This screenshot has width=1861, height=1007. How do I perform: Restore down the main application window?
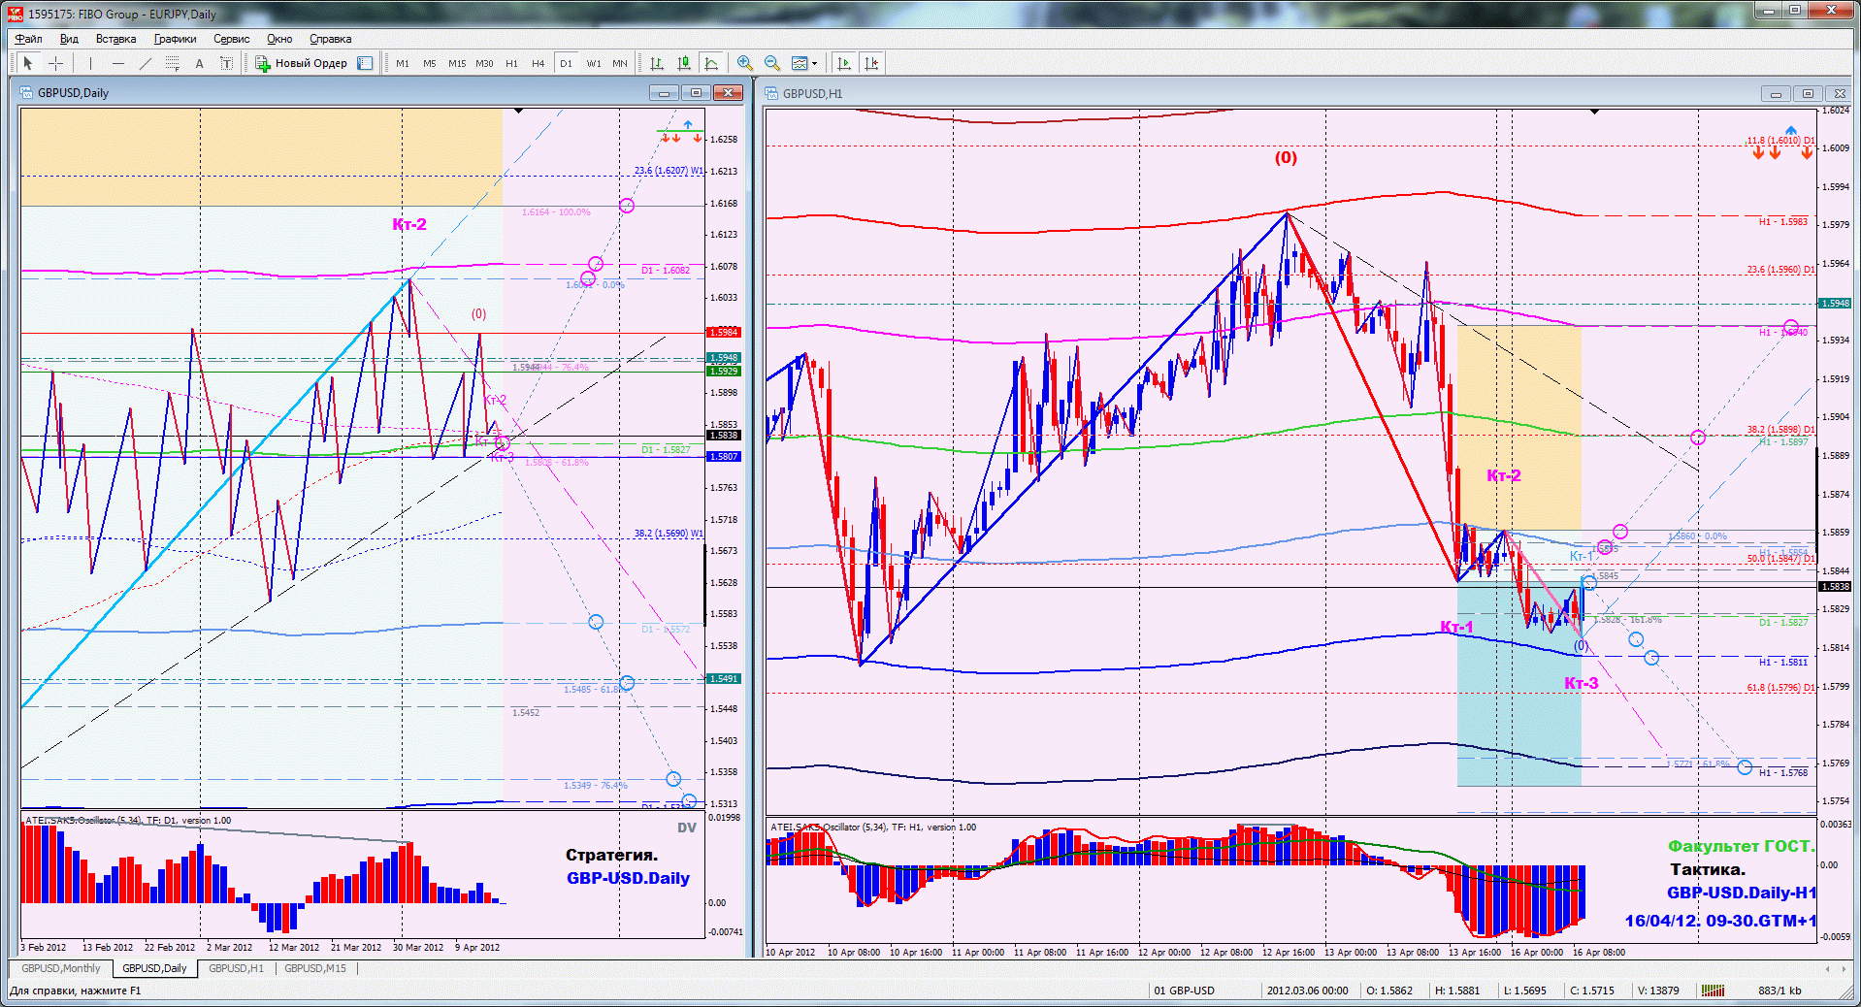pyautogui.click(x=1795, y=10)
